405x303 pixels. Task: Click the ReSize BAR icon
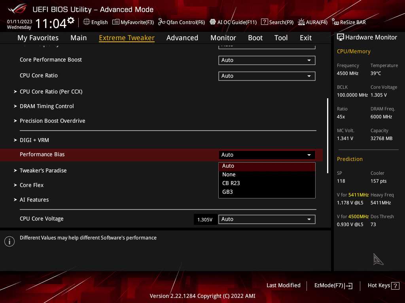coord(335,22)
